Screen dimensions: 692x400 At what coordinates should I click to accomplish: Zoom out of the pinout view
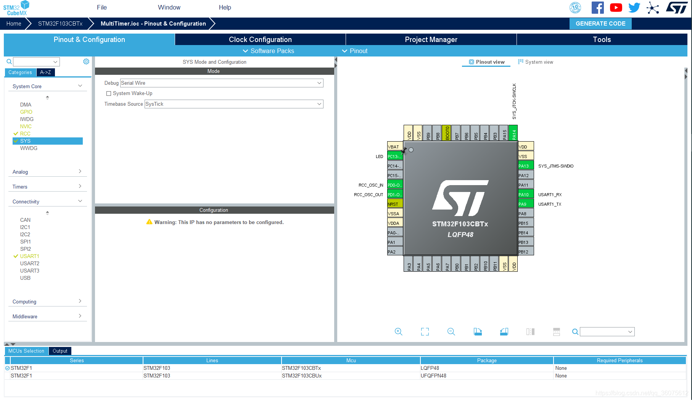coord(451,331)
